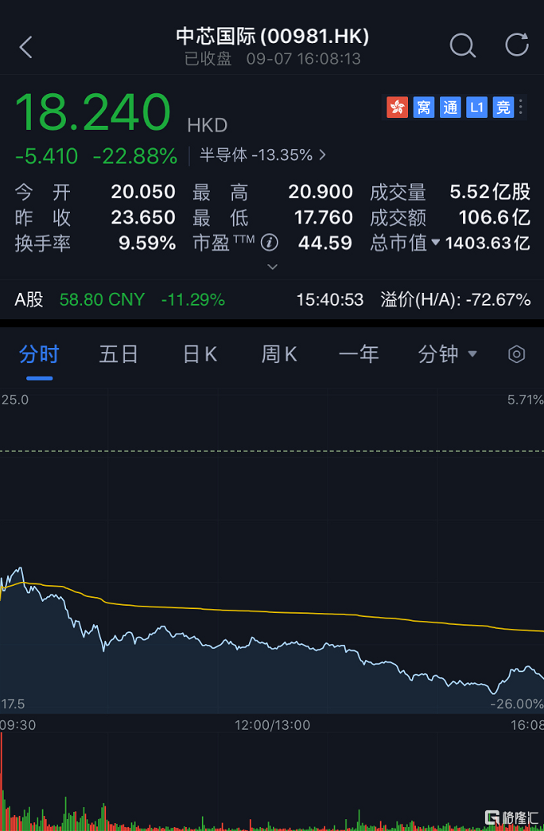Open chart settings hexagon icon
Screen dimensions: 544x831
click(x=517, y=354)
